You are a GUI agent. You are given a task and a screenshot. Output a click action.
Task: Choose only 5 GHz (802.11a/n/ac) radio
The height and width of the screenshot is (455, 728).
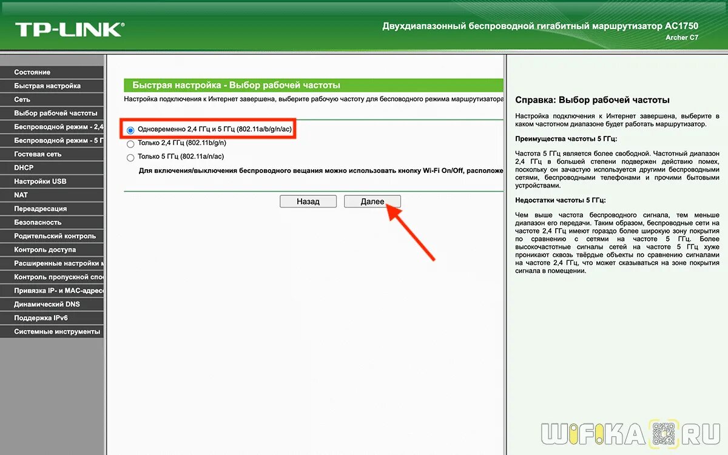(130, 158)
